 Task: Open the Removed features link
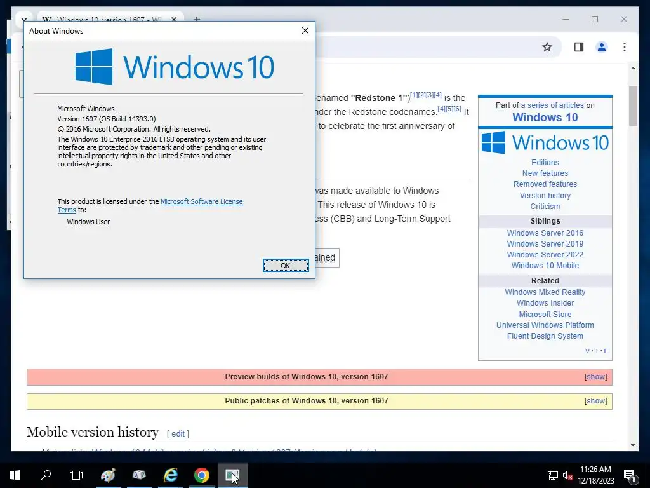pos(545,184)
